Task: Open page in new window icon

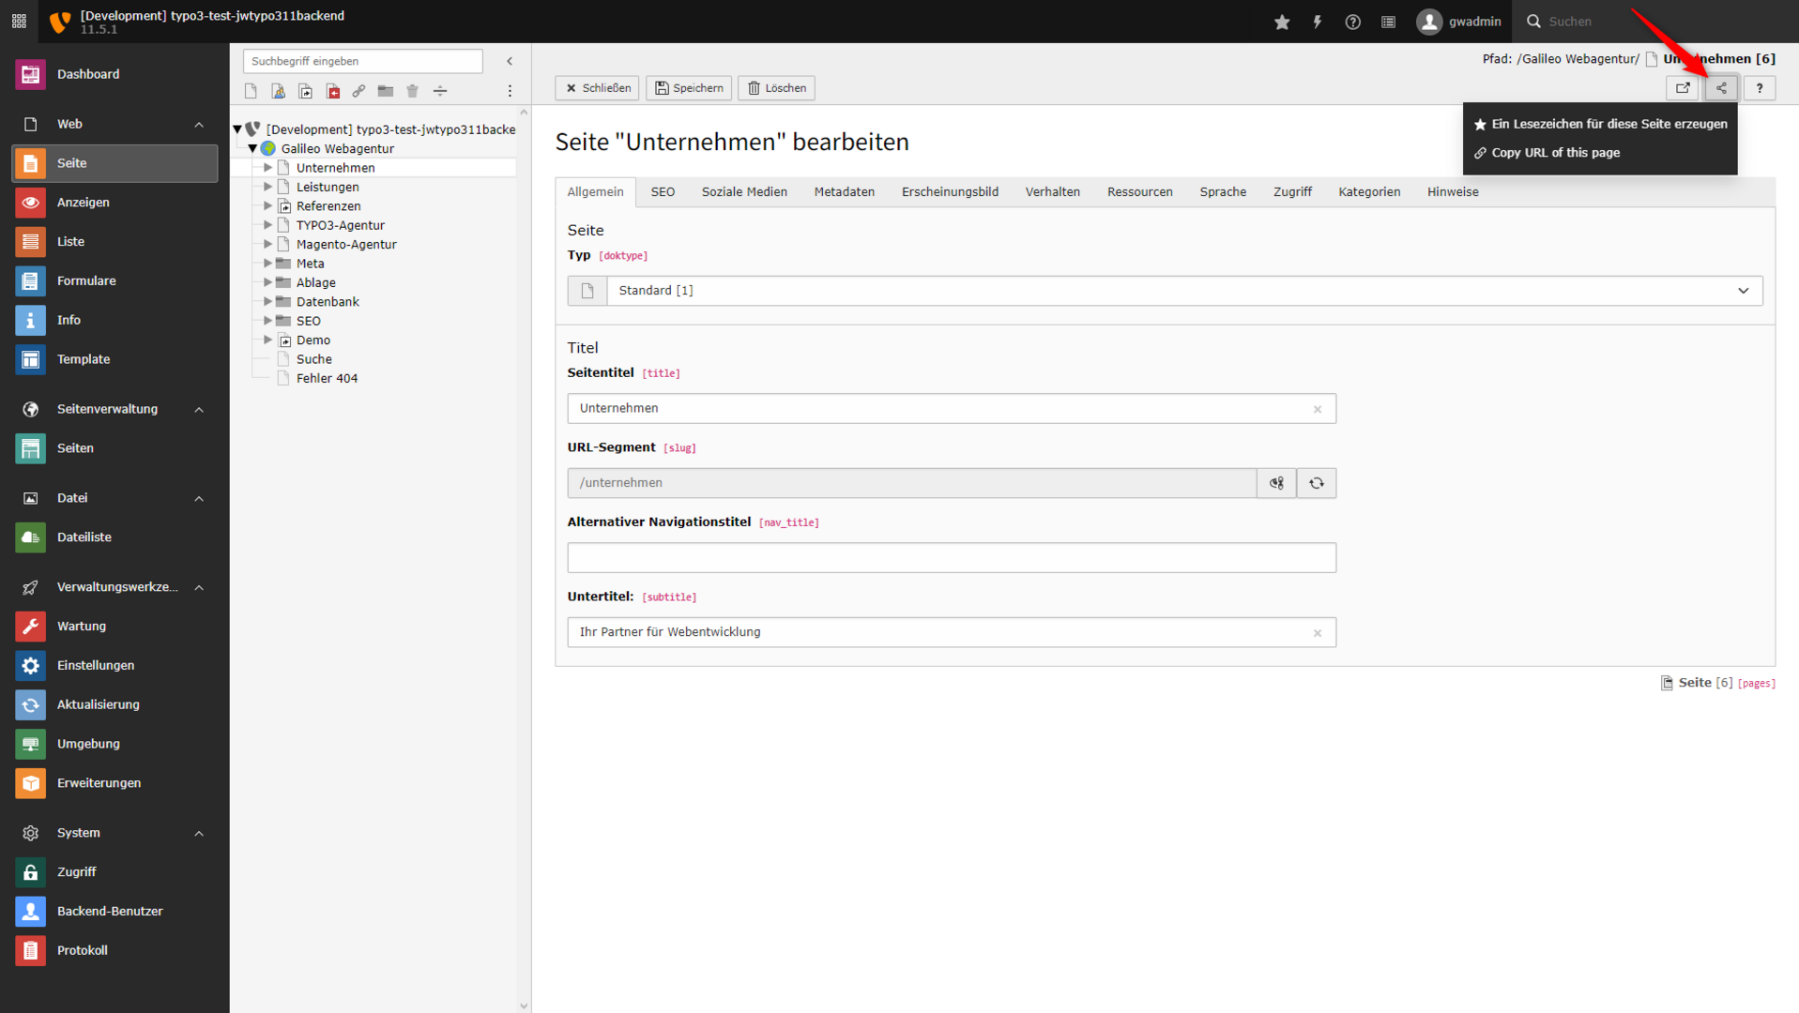Action: pos(1683,88)
